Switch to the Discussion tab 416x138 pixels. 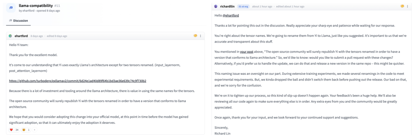(x=18, y=21)
